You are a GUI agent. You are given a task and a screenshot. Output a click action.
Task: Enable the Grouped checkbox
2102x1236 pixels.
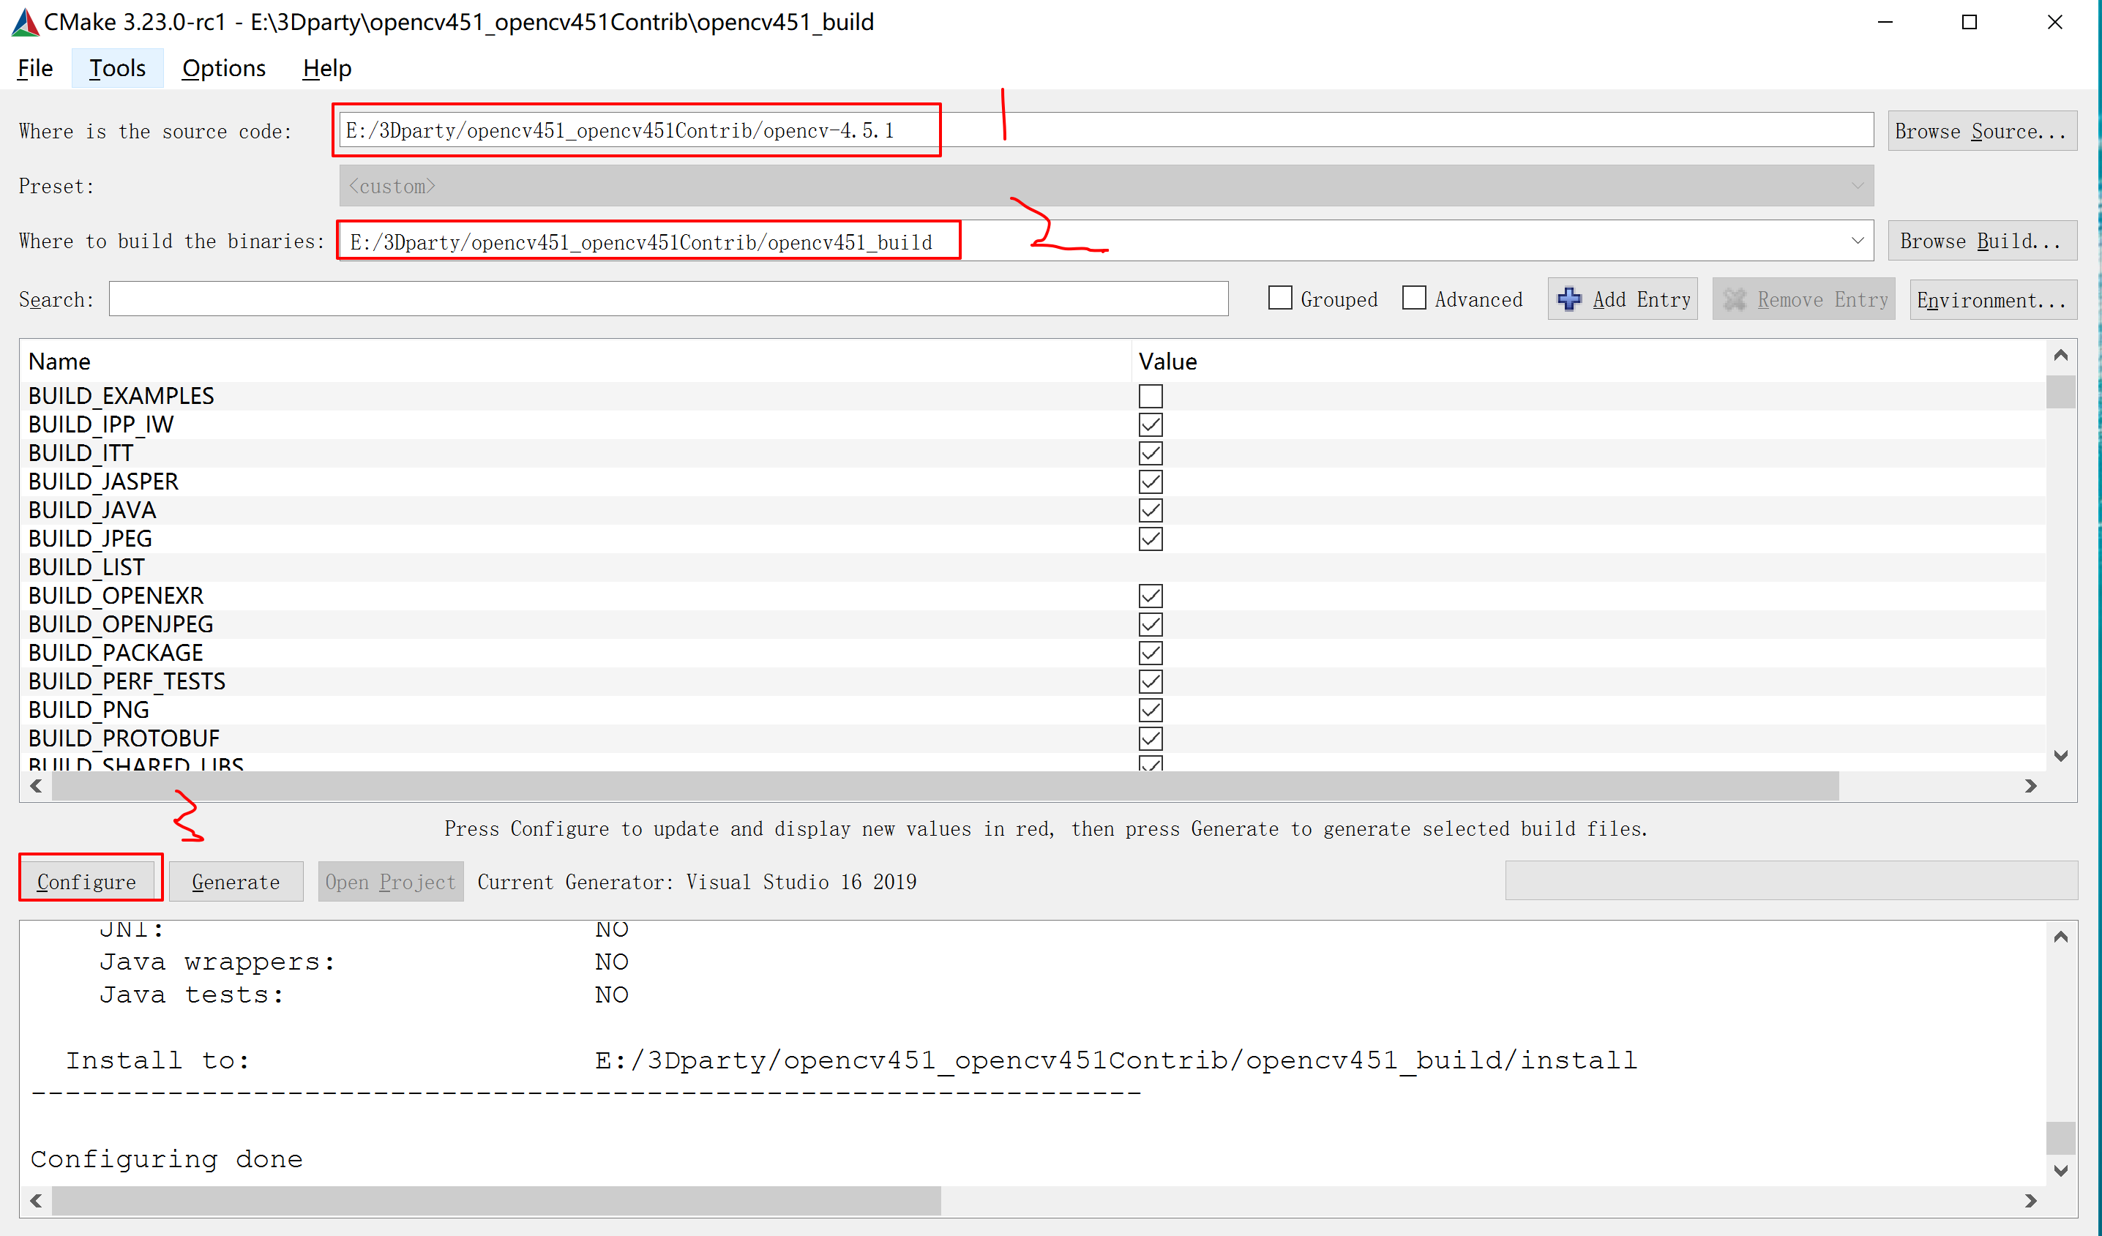[1279, 299]
